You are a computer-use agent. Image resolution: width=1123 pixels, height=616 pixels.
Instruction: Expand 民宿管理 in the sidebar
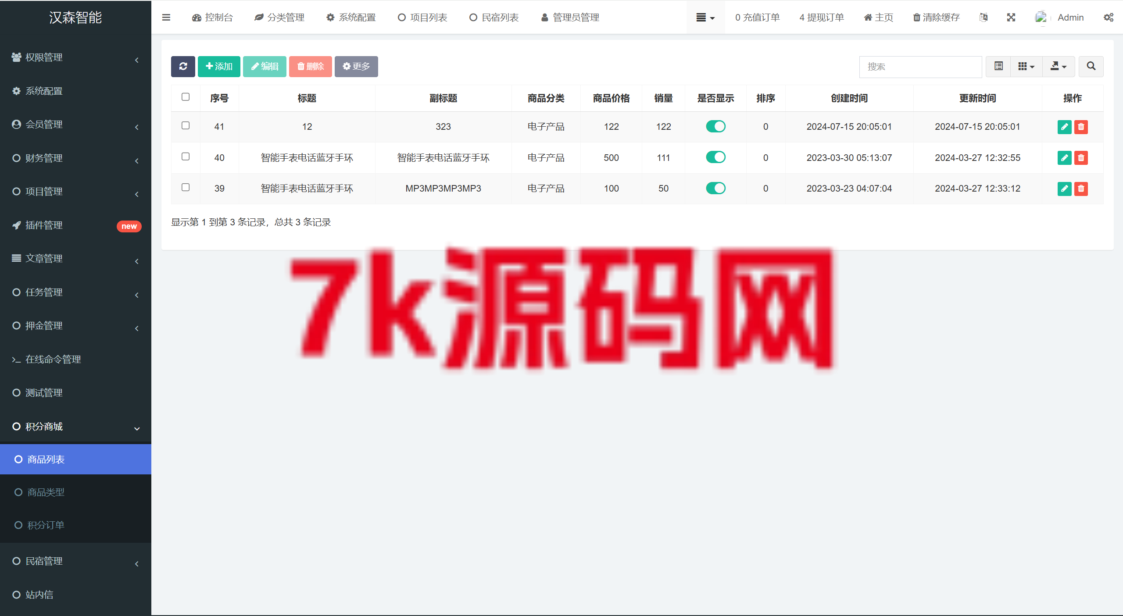coord(75,561)
